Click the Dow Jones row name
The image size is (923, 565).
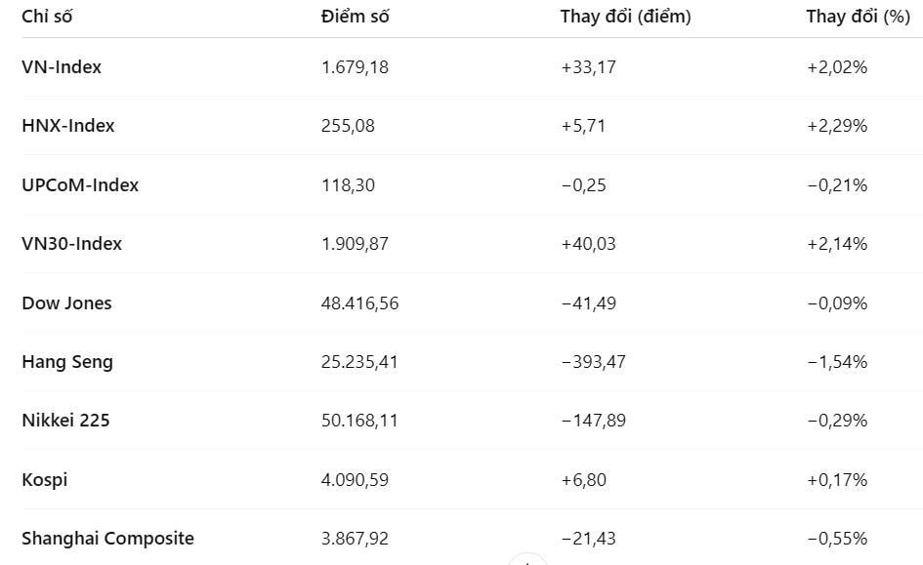(x=66, y=303)
